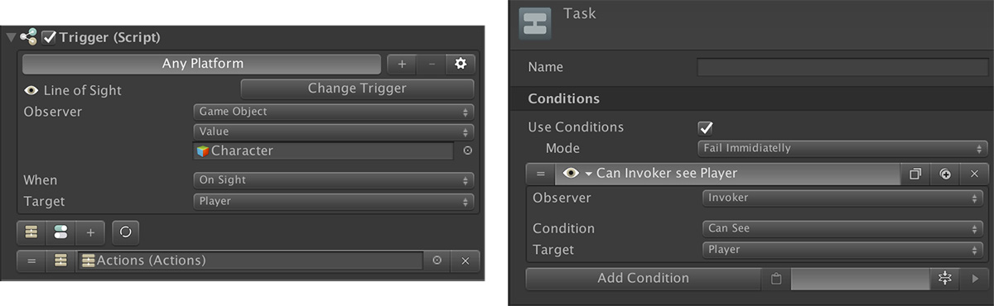Image resolution: width=994 pixels, height=306 pixels.
Task: Click the Add Condition button
Action: (x=644, y=279)
